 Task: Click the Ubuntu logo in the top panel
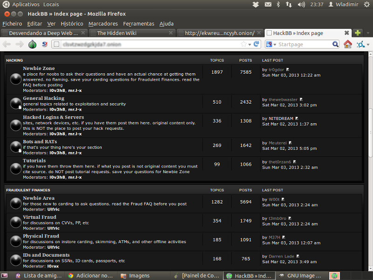tap(6, 4)
